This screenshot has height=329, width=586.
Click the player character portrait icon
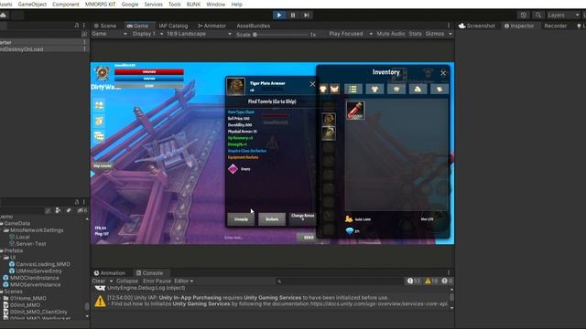(102, 73)
